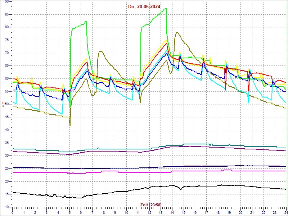
Task: Click hour 24 tick label on time axis
Action: [285, 212]
